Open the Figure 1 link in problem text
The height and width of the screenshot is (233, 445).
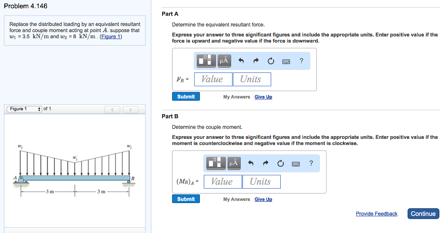coord(111,36)
